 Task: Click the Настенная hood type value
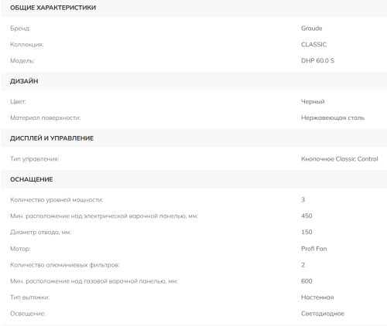pyautogui.click(x=317, y=297)
